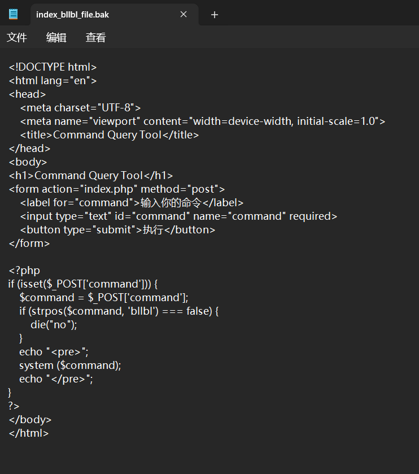Click the h1 Command Query Tool line

click(91, 175)
